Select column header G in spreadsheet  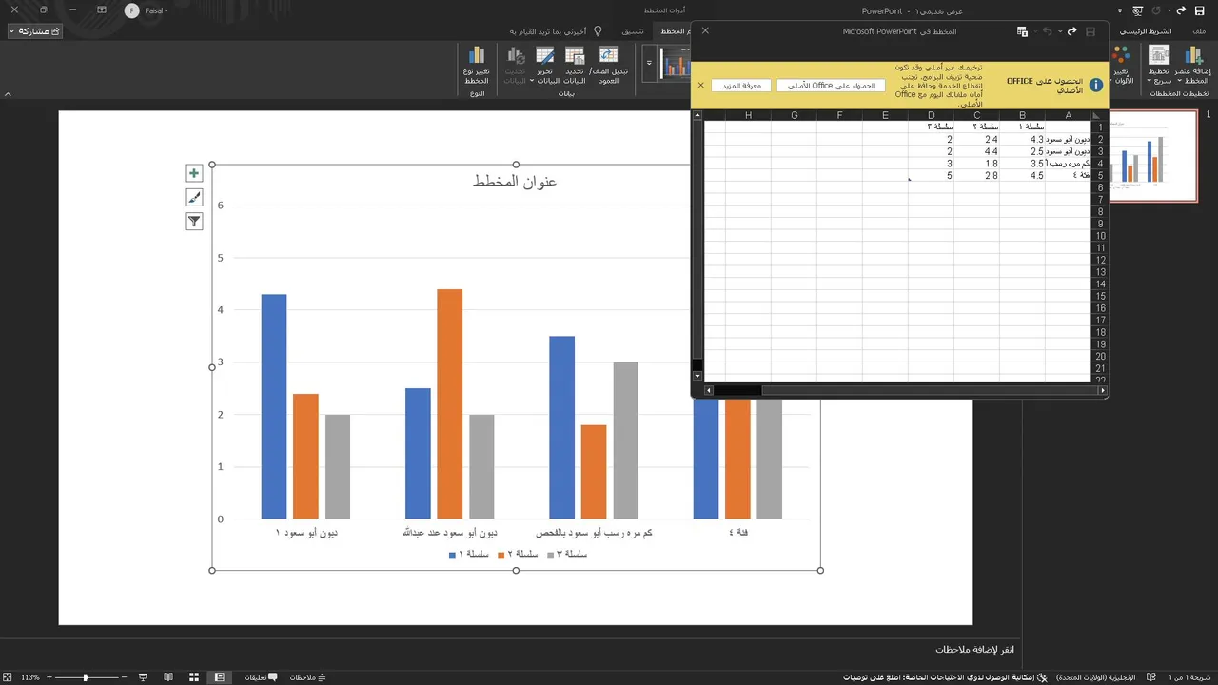794,115
